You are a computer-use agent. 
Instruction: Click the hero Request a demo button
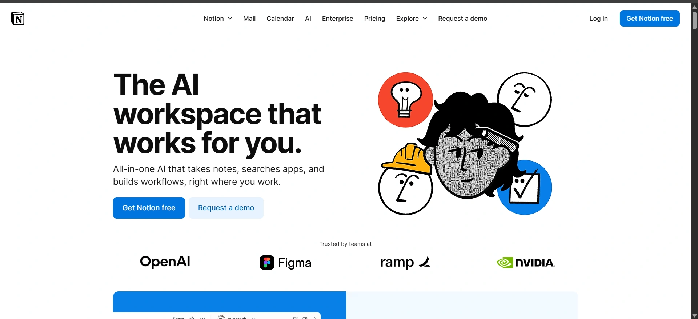pyautogui.click(x=226, y=208)
